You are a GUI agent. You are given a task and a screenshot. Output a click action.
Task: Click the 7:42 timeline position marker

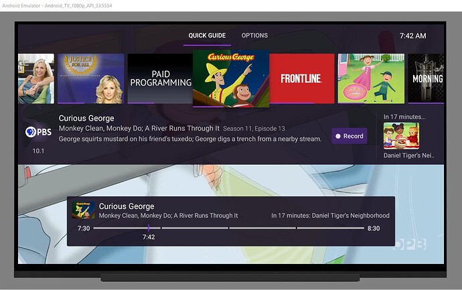(149, 228)
